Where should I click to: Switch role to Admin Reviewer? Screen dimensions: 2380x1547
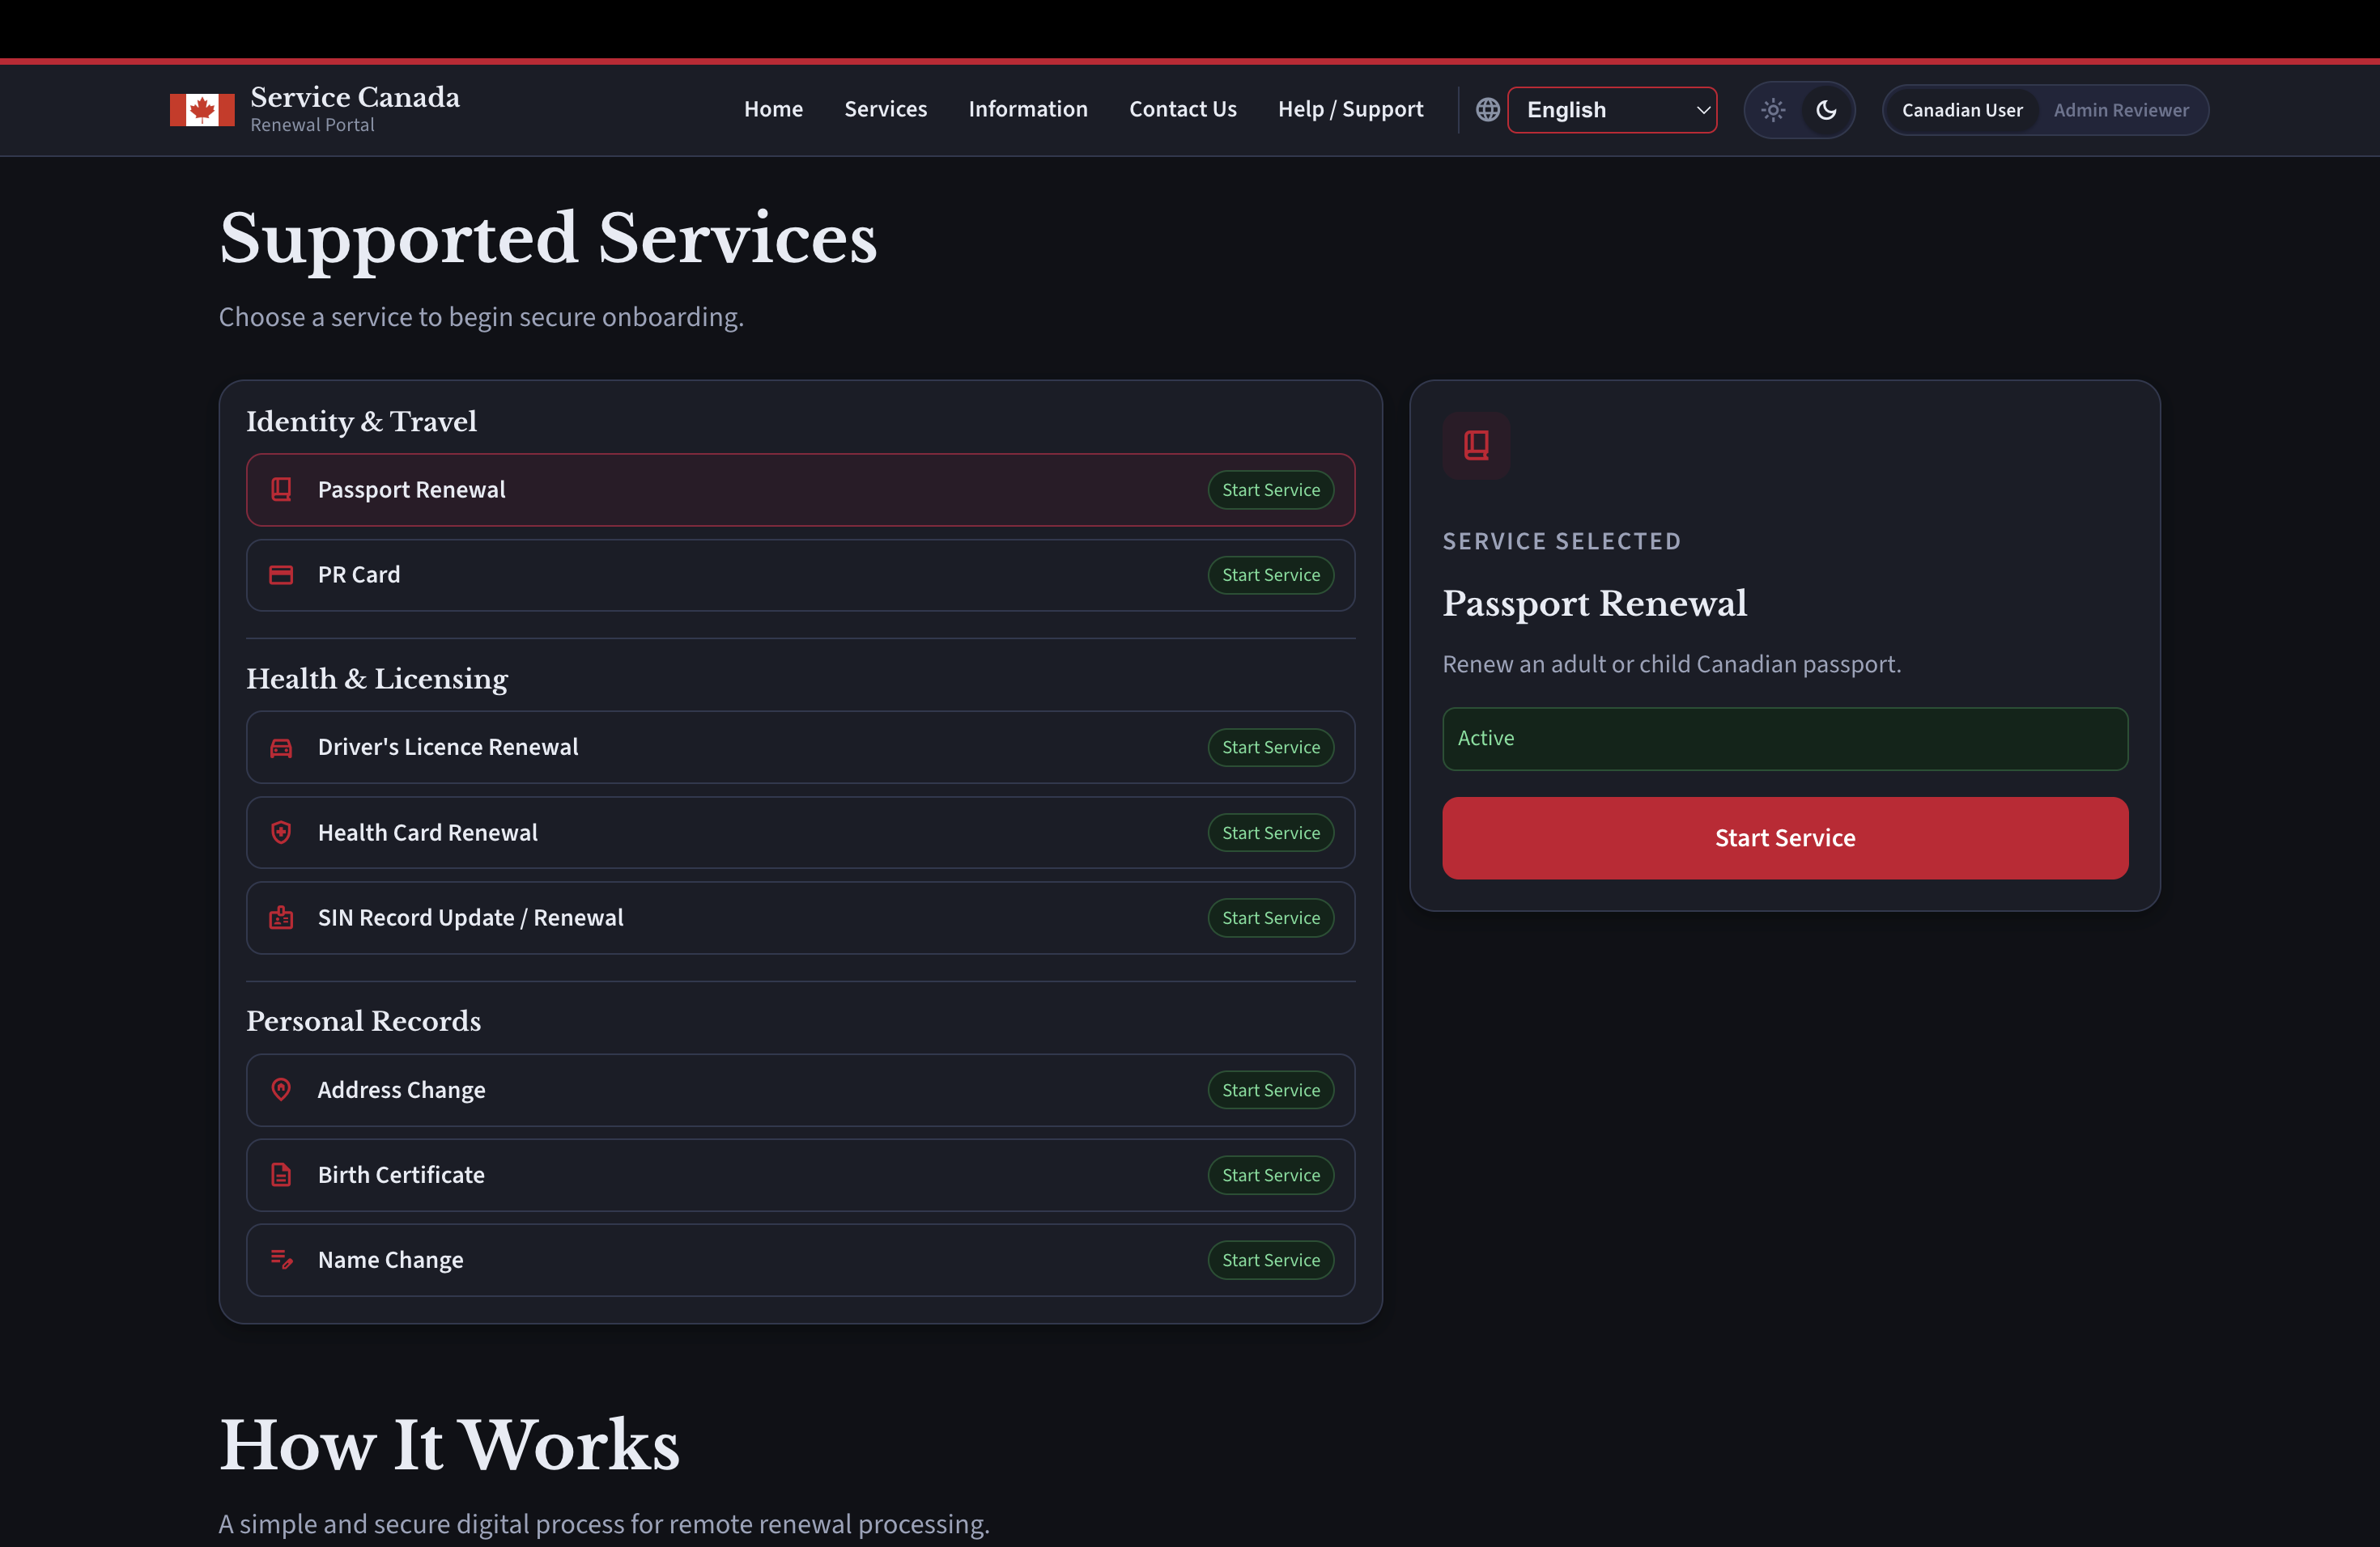(2120, 110)
